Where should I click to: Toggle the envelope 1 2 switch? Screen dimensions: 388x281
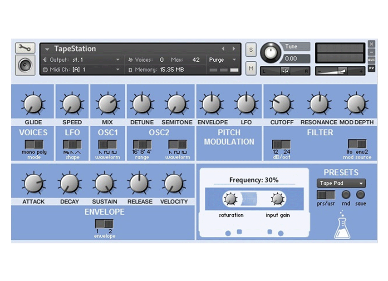[104, 224]
